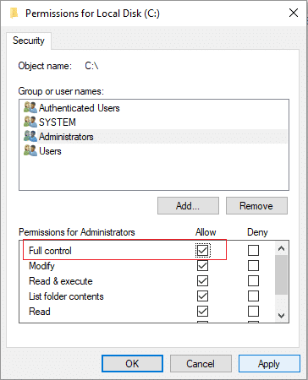Viewport: 308px width, 380px height.
Task: Check Deny for Read & execute
Action: 253,280
